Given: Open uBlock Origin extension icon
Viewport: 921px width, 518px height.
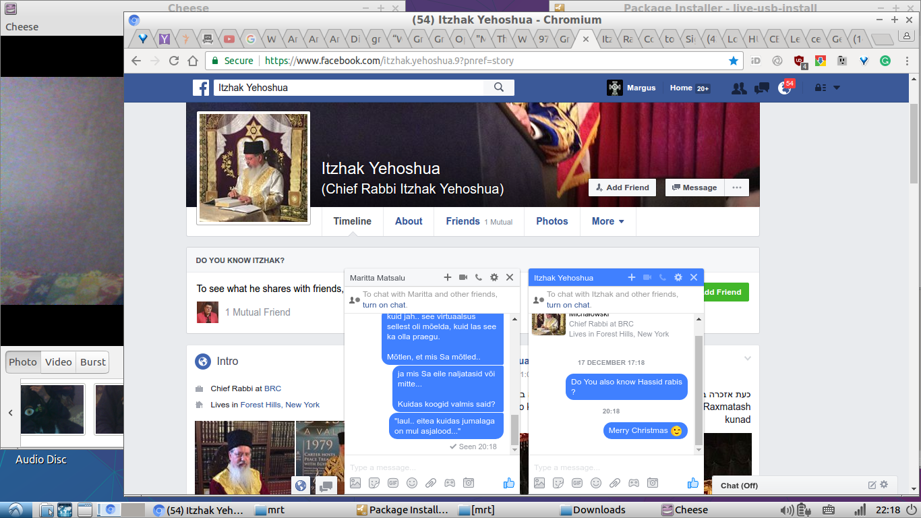Looking at the screenshot, I should 800,61.
